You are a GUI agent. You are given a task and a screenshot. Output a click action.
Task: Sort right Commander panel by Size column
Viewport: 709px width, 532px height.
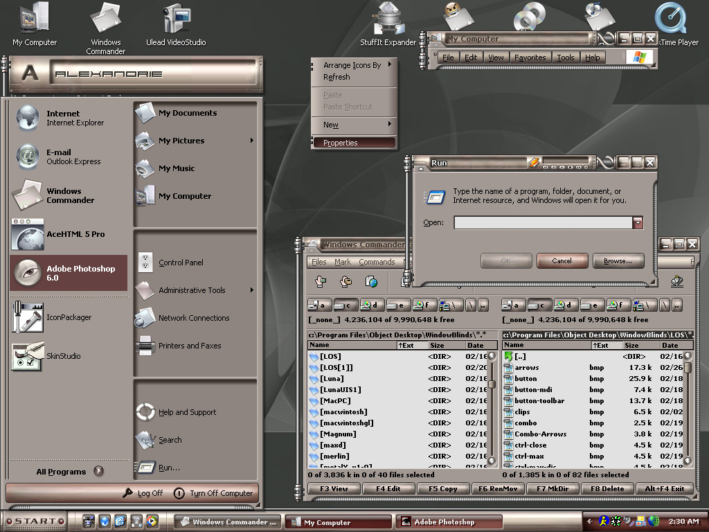pyautogui.click(x=640, y=345)
